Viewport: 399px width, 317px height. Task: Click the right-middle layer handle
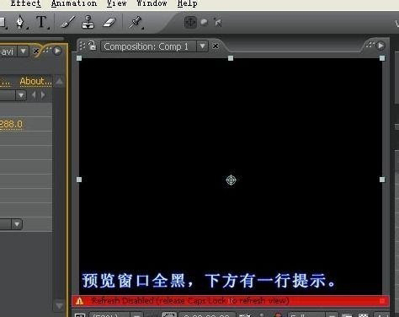click(382, 180)
